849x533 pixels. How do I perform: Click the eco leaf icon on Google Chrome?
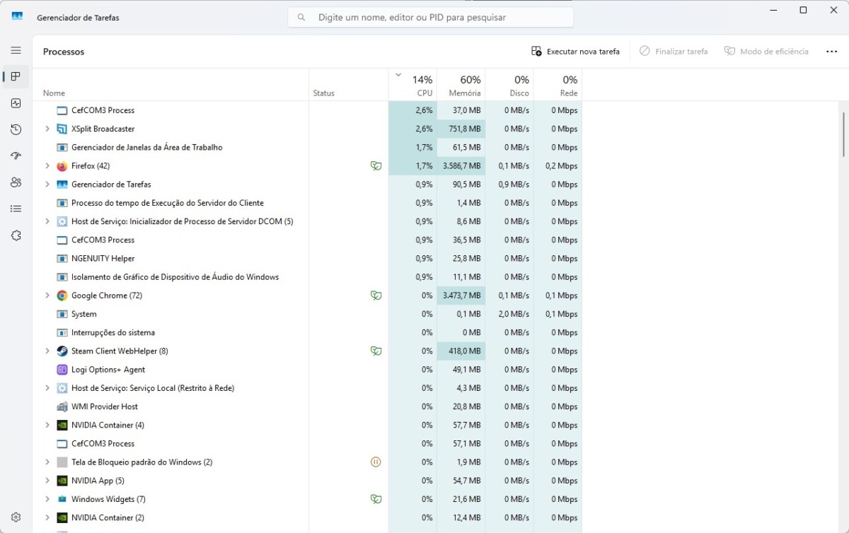pyautogui.click(x=376, y=295)
